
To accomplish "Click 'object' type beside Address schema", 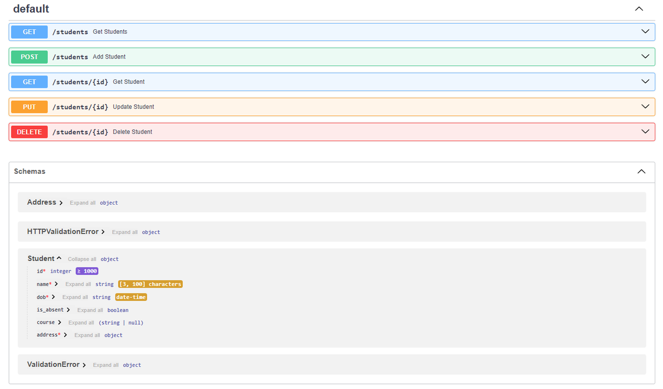I will 109,203.
